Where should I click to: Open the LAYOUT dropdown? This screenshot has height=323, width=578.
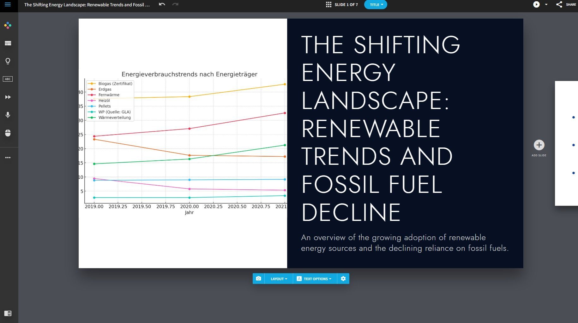[279, 279]
